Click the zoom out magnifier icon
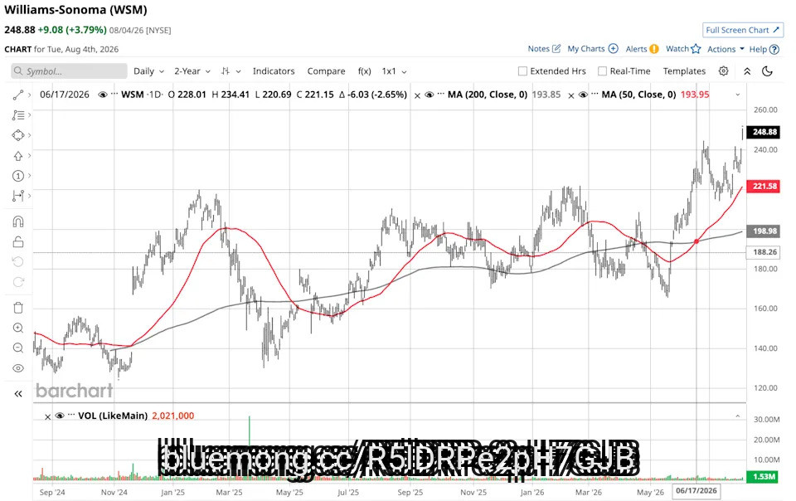The image size is (796, 501). [x=17, y=348]
